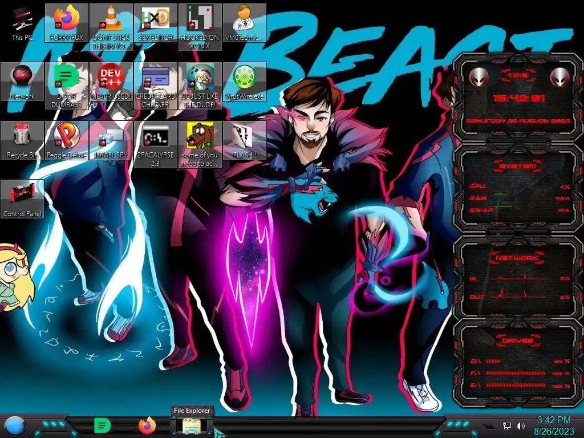Select the FURRY FUX Firefox shortcut
Screen dimensions: 584x438
click(67, 23)
